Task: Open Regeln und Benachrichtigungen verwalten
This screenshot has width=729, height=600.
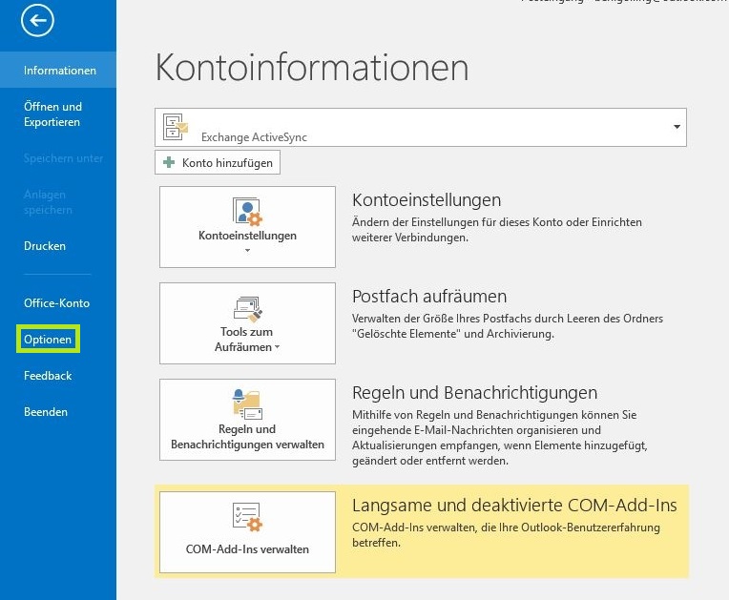Action: click(x=247, y=420)
